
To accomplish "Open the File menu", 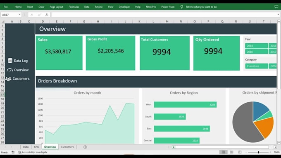I will (6, 7).
